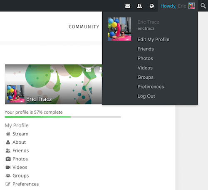Click the About person icon

(x=8, y=142)
